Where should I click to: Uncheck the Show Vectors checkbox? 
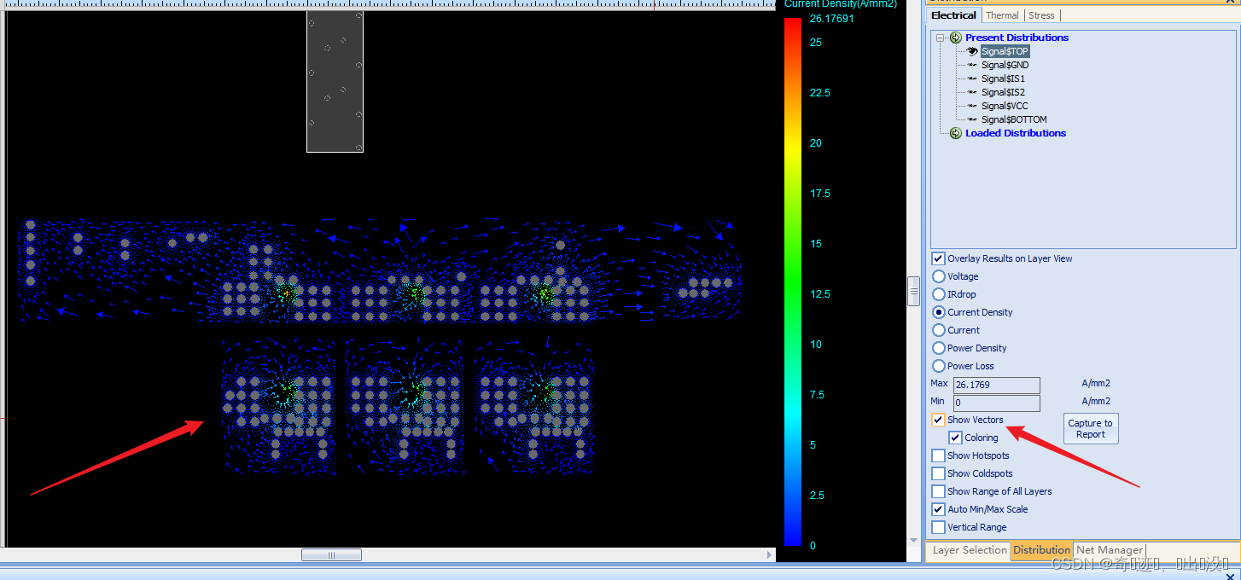[x=939, y=420]
